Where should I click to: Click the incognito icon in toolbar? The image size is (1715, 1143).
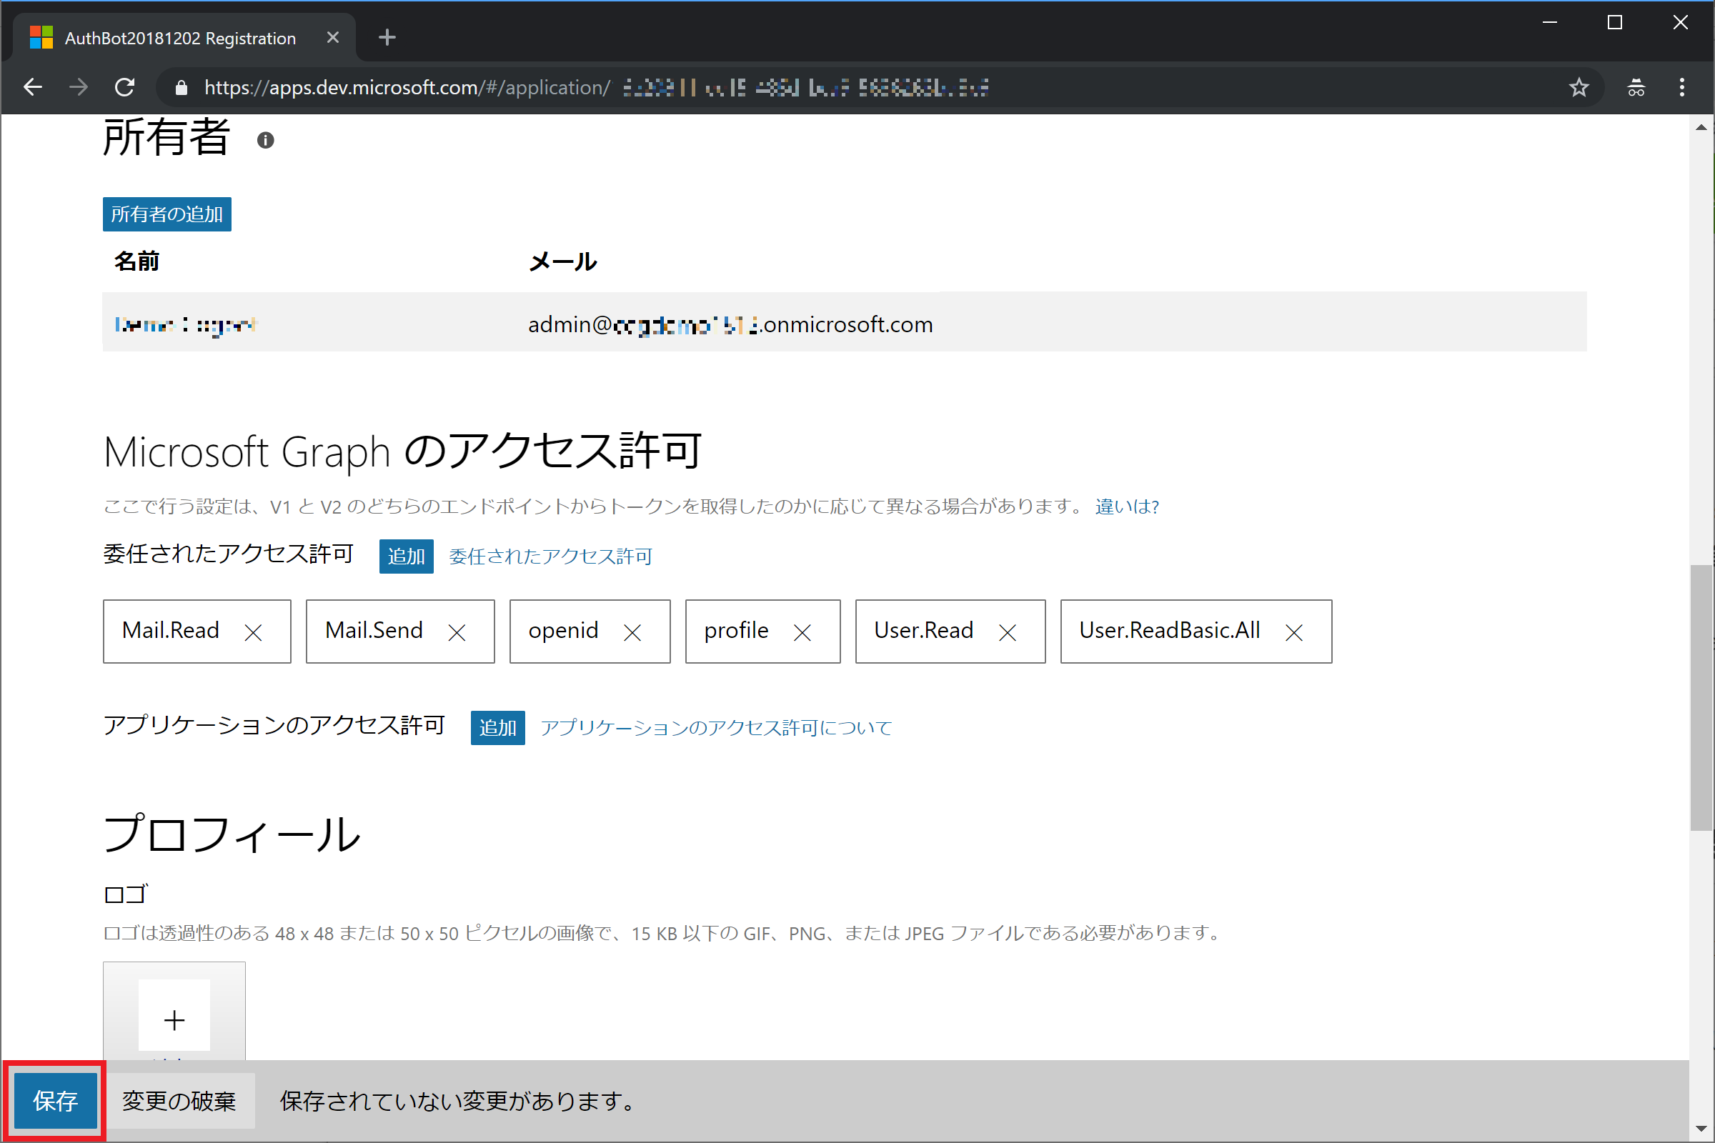pos(1636,87)
